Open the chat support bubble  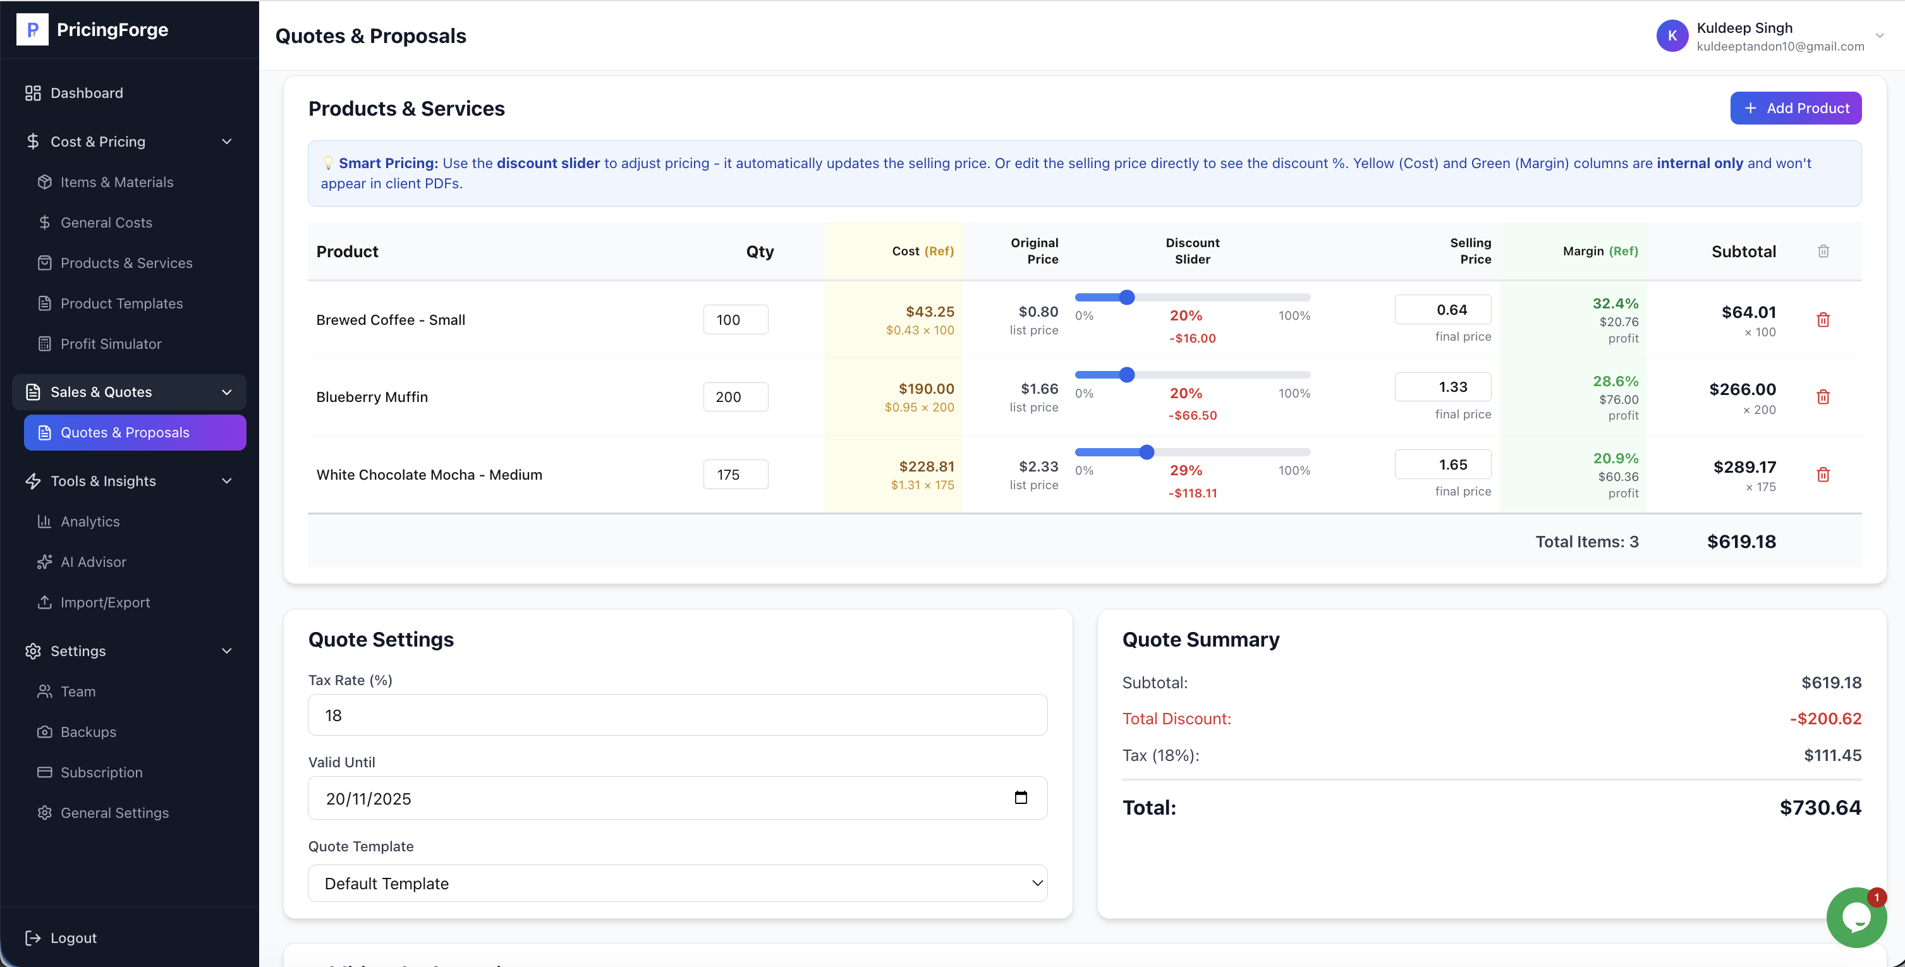[x=1856, y=916]
